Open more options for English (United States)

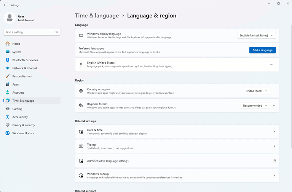(x=271, y=65)
